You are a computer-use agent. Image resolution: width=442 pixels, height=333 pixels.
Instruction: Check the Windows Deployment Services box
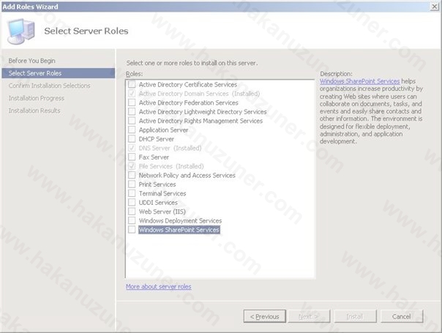tap(132, 220)
